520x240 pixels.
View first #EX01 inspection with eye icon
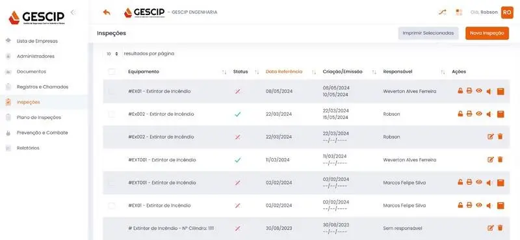[479, 90]
